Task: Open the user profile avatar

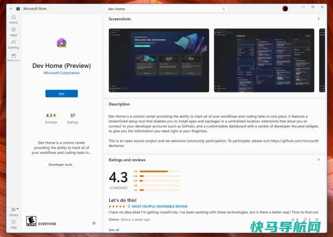Action: pos(285,8)
